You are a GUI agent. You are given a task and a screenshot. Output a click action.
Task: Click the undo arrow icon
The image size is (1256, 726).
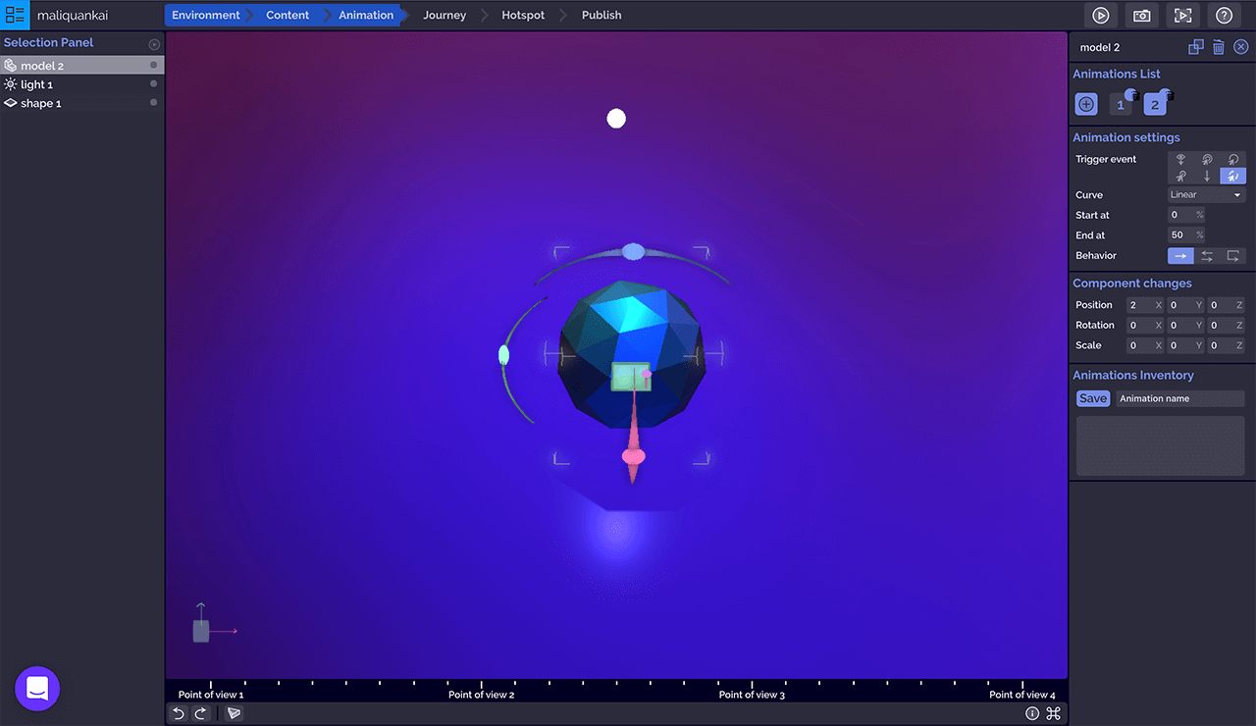pyautogui.click(x=179, y=713)
